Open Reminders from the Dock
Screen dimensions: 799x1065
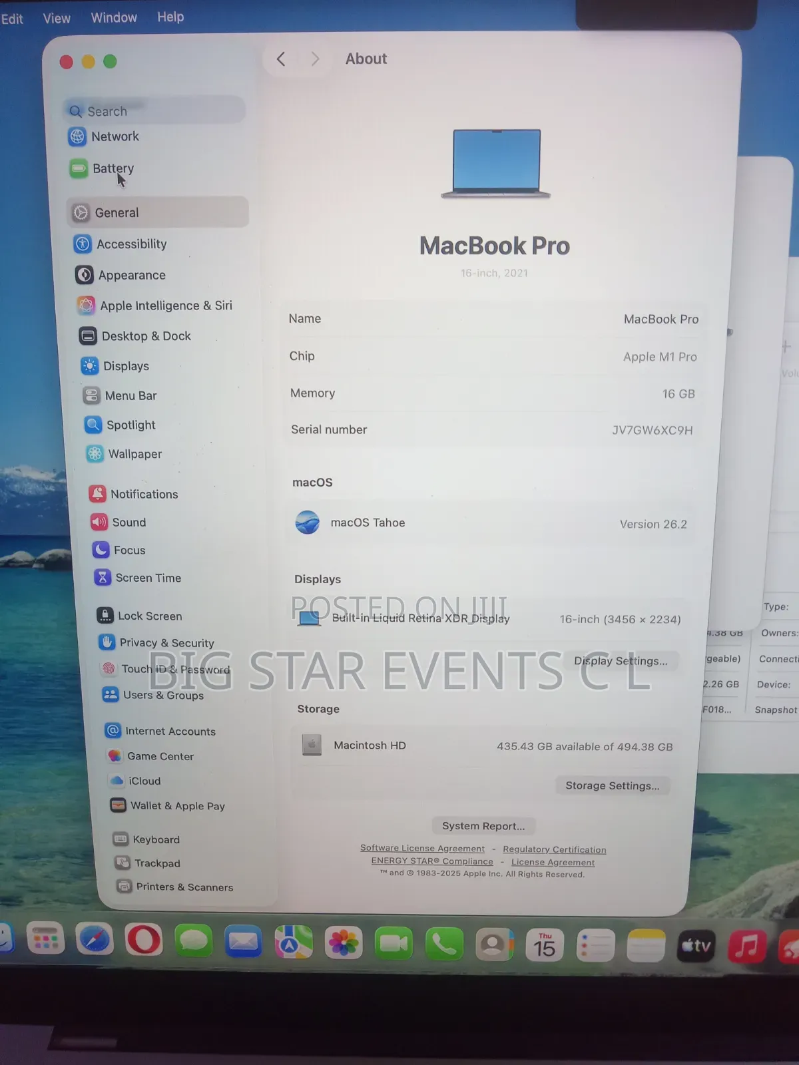(595, 947)
